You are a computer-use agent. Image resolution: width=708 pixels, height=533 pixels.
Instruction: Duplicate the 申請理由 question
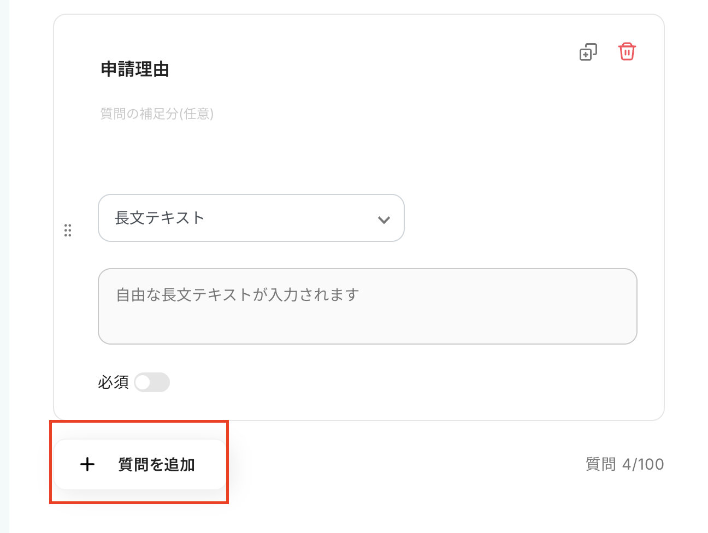pos(588,52)
